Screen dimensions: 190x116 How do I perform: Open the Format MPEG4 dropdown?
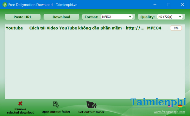(117, 17)
